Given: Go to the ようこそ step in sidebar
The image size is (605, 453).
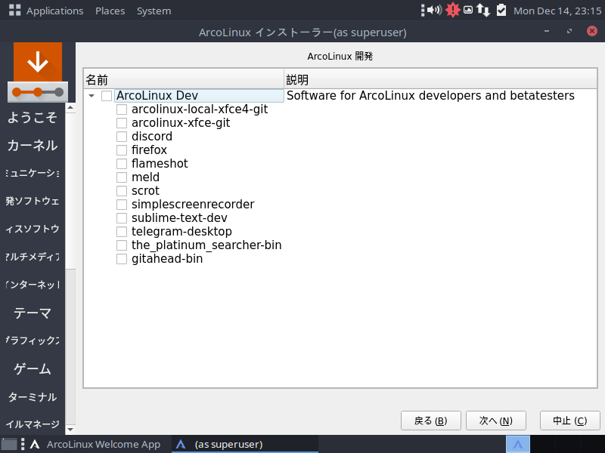Looking at the screenshot, I should 33,117.
